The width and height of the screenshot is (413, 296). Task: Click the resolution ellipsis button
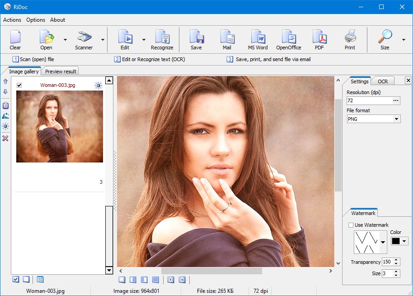[x=396, y=100]
